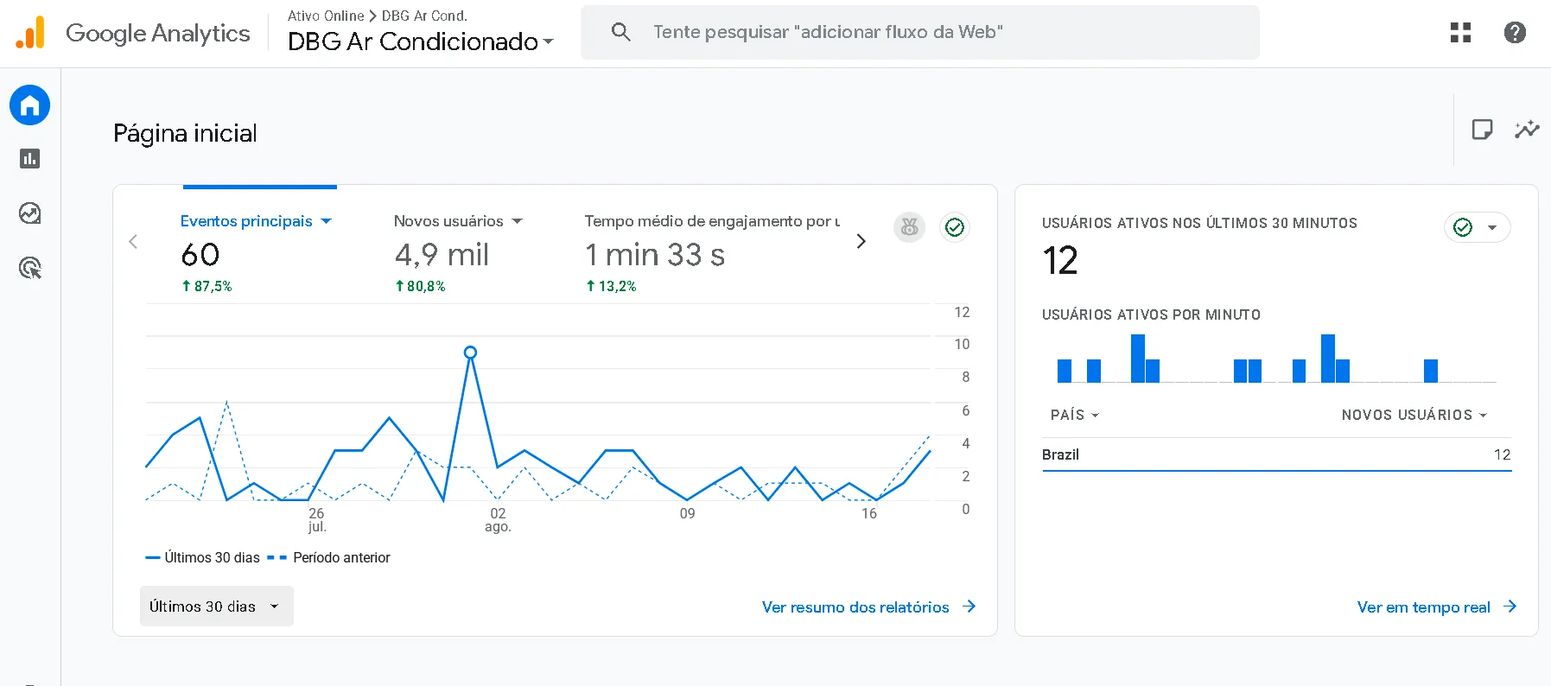Click the magnifier search icon

tap(620, 32)
